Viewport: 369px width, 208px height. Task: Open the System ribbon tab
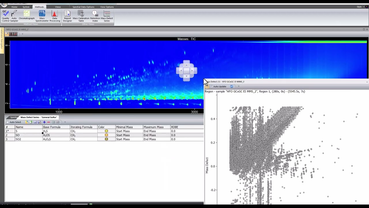(26, 7)
